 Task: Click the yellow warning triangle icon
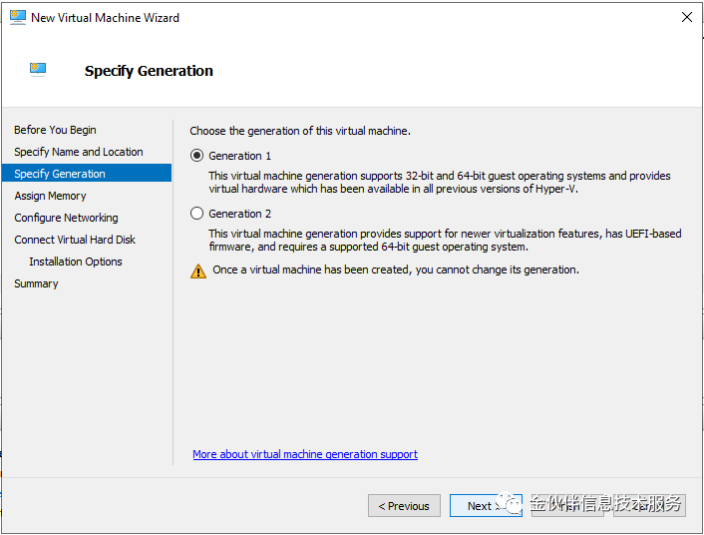198,271
